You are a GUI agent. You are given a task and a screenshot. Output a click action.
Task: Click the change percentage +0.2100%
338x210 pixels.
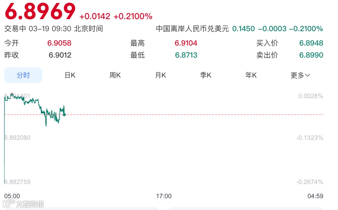(132, 16)
